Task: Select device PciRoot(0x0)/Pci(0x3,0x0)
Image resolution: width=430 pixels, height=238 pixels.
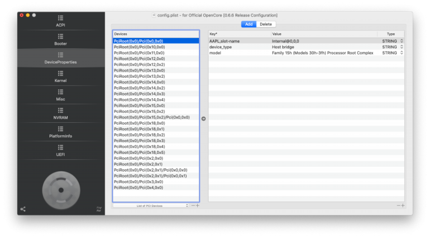Action: [156, 182]
